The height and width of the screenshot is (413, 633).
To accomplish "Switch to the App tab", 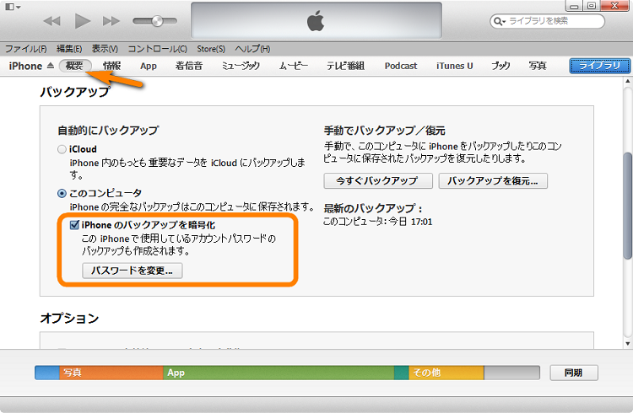I will pyautogui.click(x=149, y=66).
